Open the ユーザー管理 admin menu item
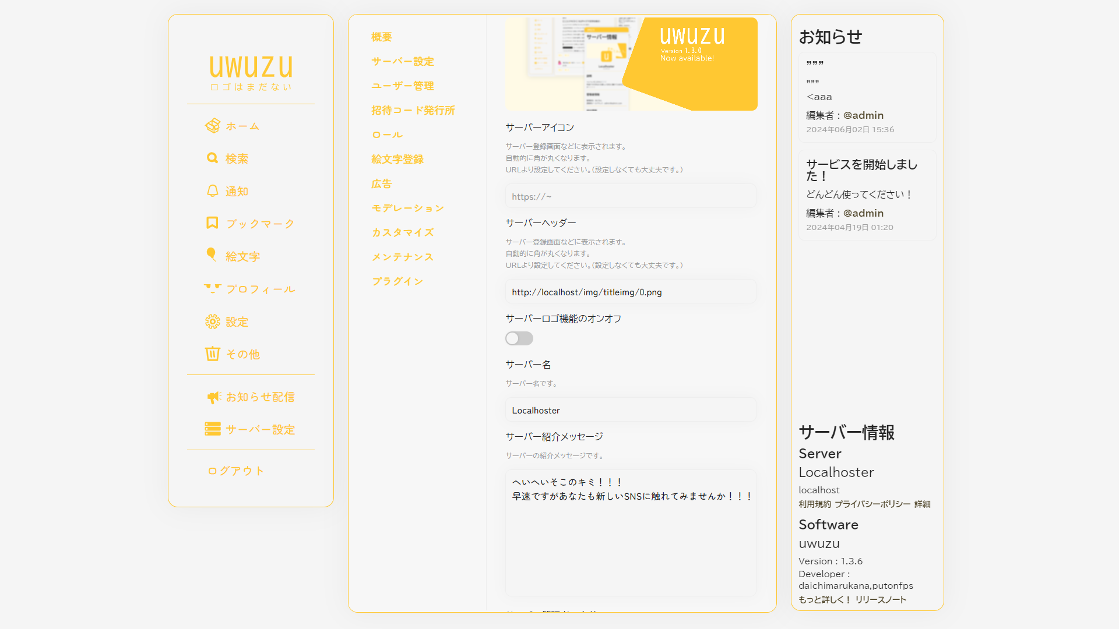The width and height of the screenshot is (1119, 629). [x=402, y=86]
